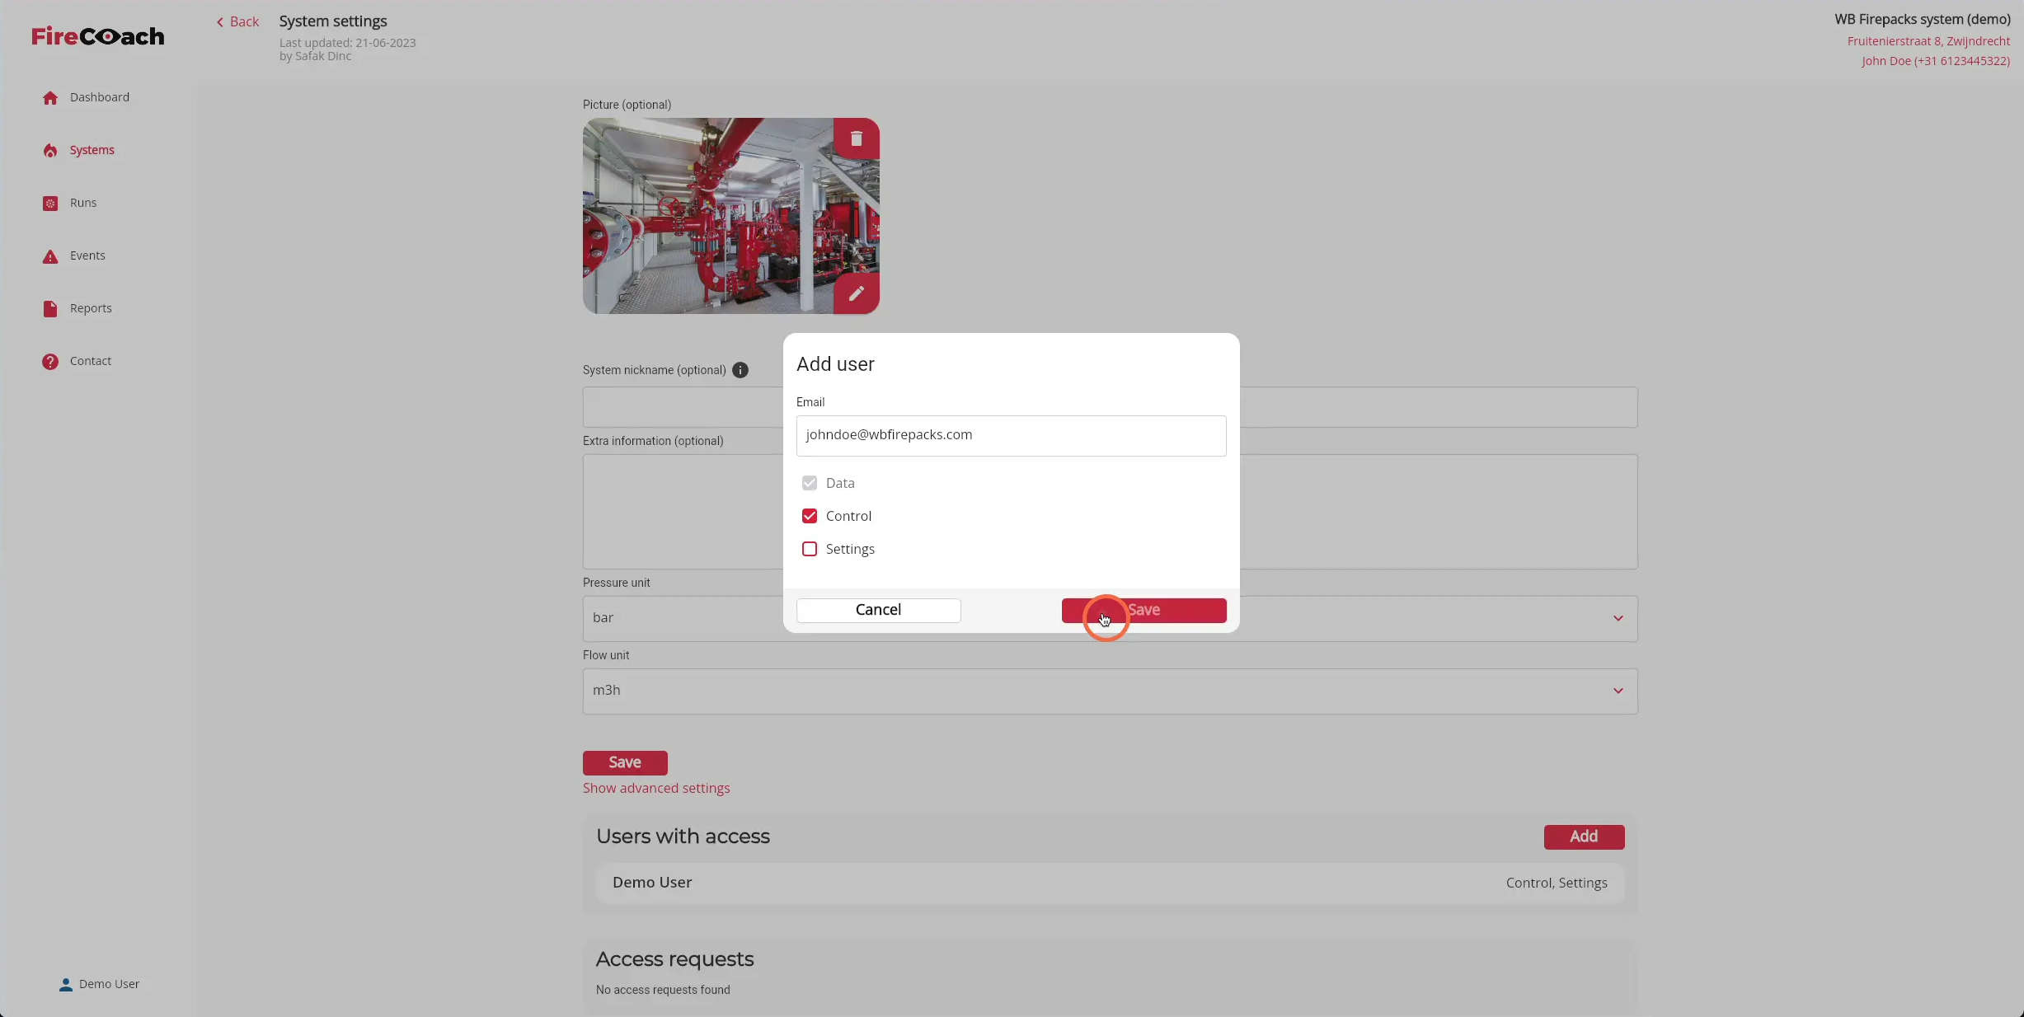
Task: Click the Runs icon in sidebar
Action: click(50, 203)
